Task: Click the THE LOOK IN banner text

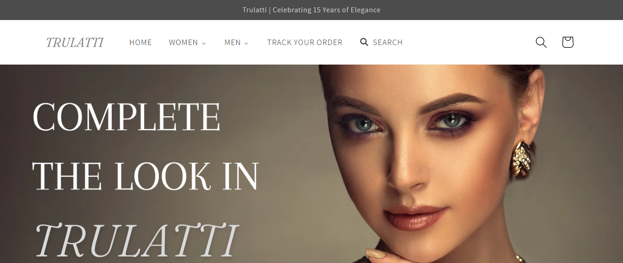Action: [145, 176]
